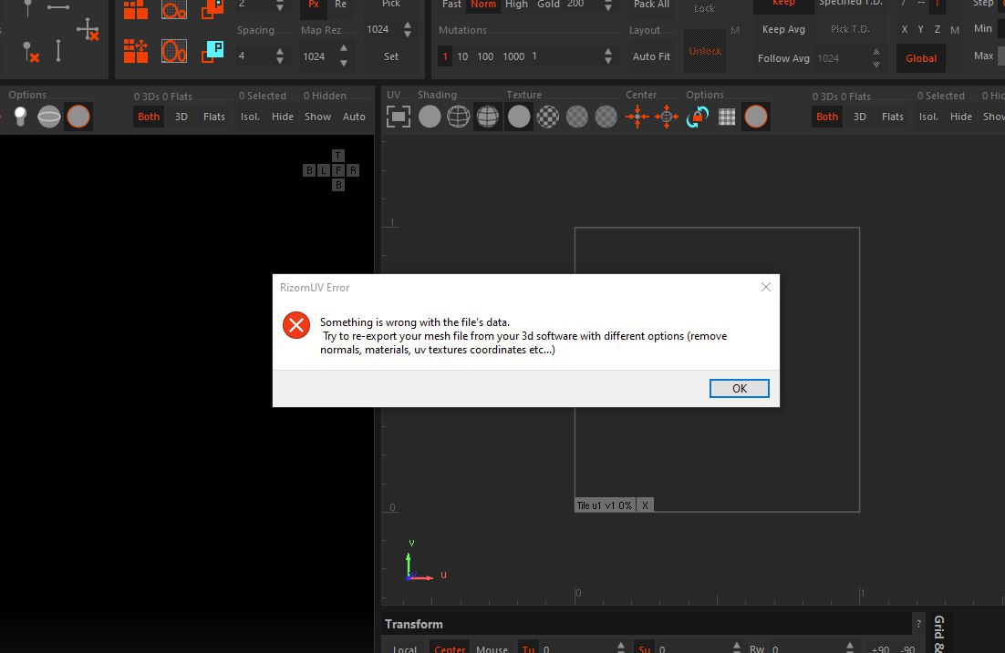Increase the Pick 1024 value
1005x653 pixels.
point(408,25)
